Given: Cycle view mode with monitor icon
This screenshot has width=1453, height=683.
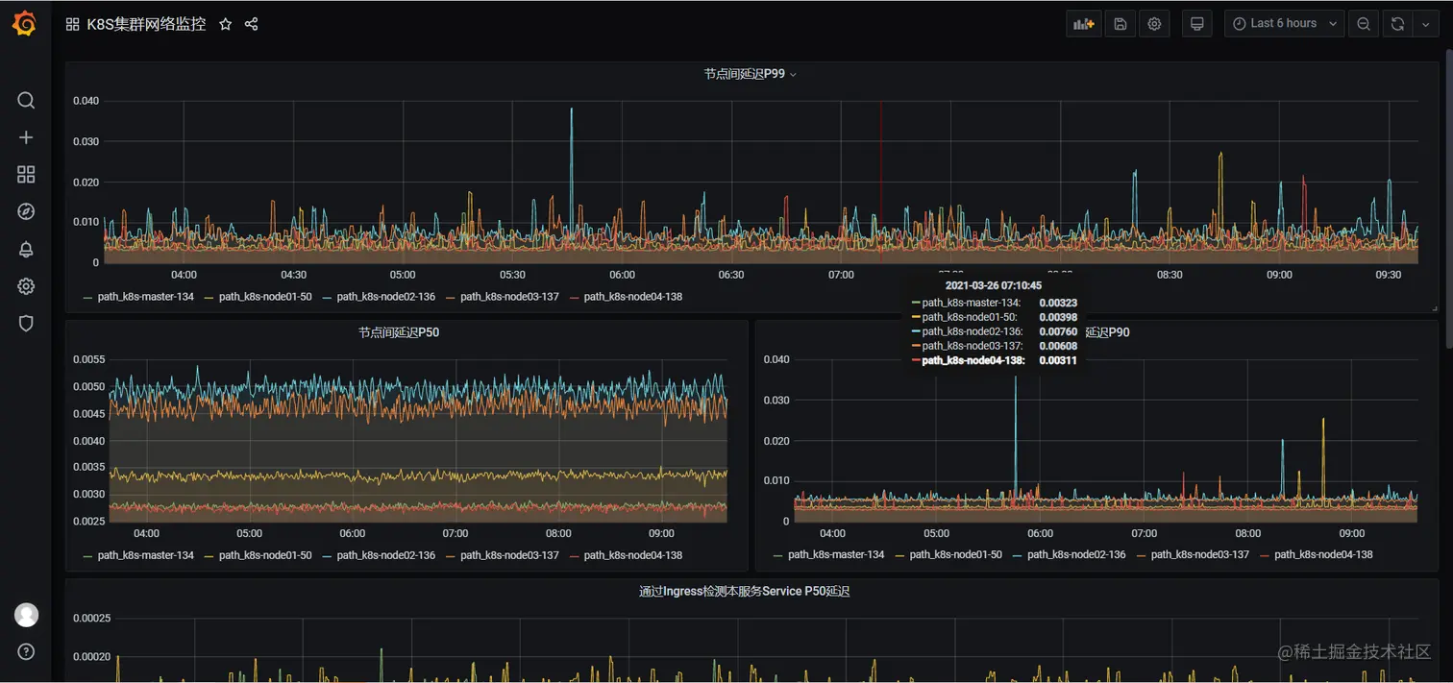Looking at the screenshot, I should pyautogui.click(x=1196, y=24).
